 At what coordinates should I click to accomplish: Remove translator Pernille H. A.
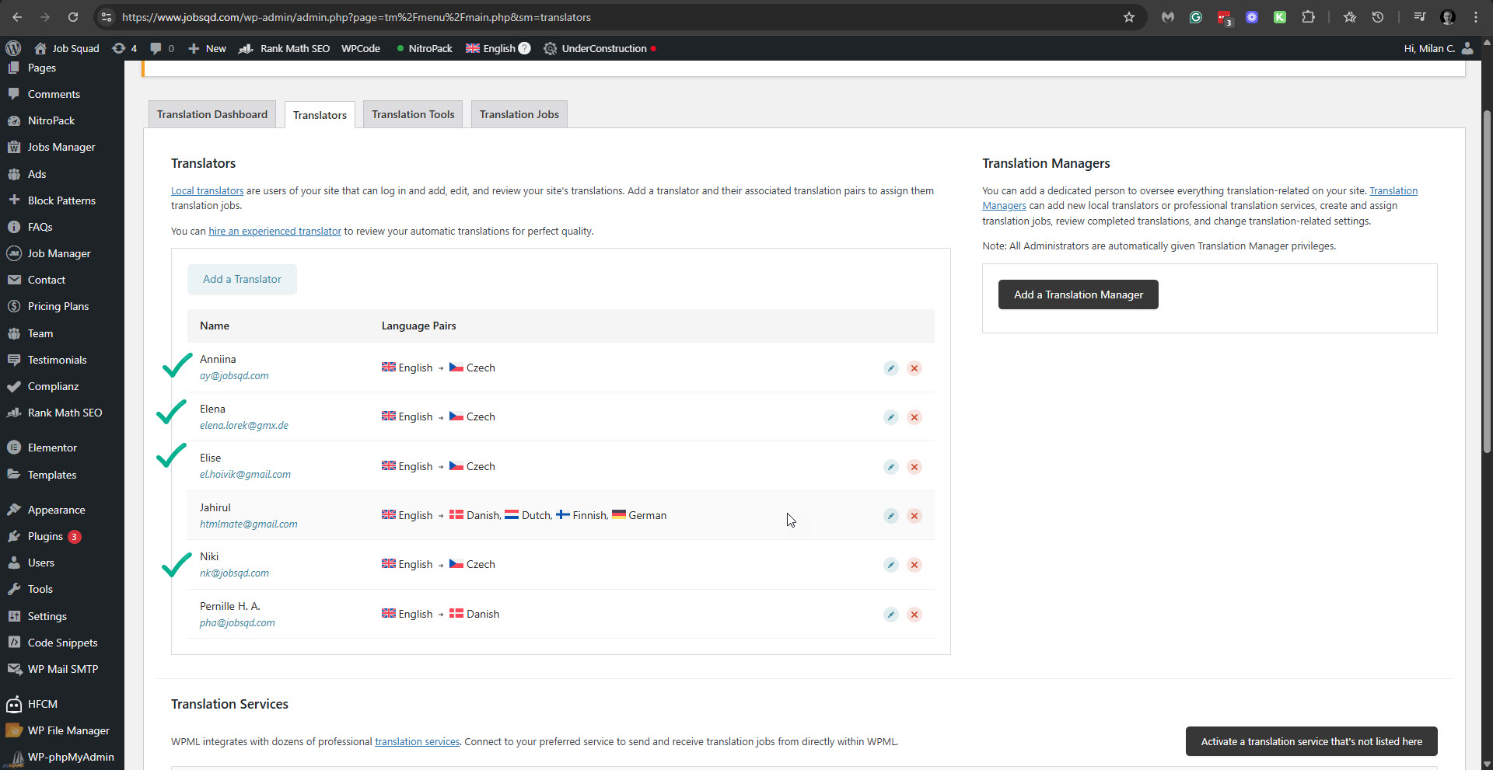point(914,615)
